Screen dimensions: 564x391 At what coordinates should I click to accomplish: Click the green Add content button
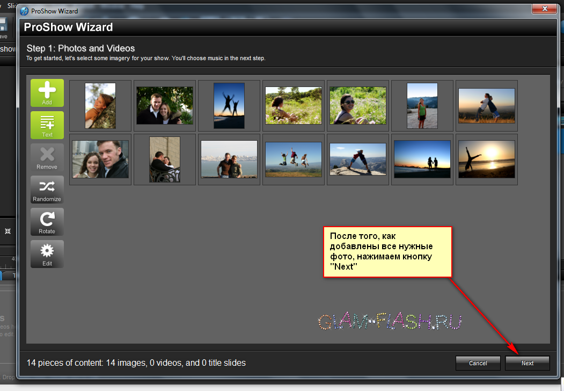47,92
